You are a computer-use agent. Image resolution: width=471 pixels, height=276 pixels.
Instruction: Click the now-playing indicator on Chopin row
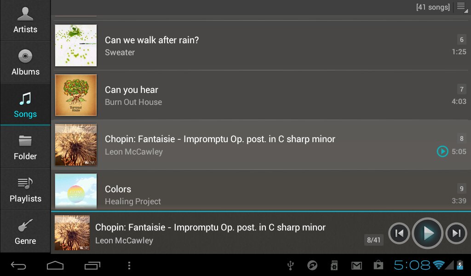tap(442, 151)
